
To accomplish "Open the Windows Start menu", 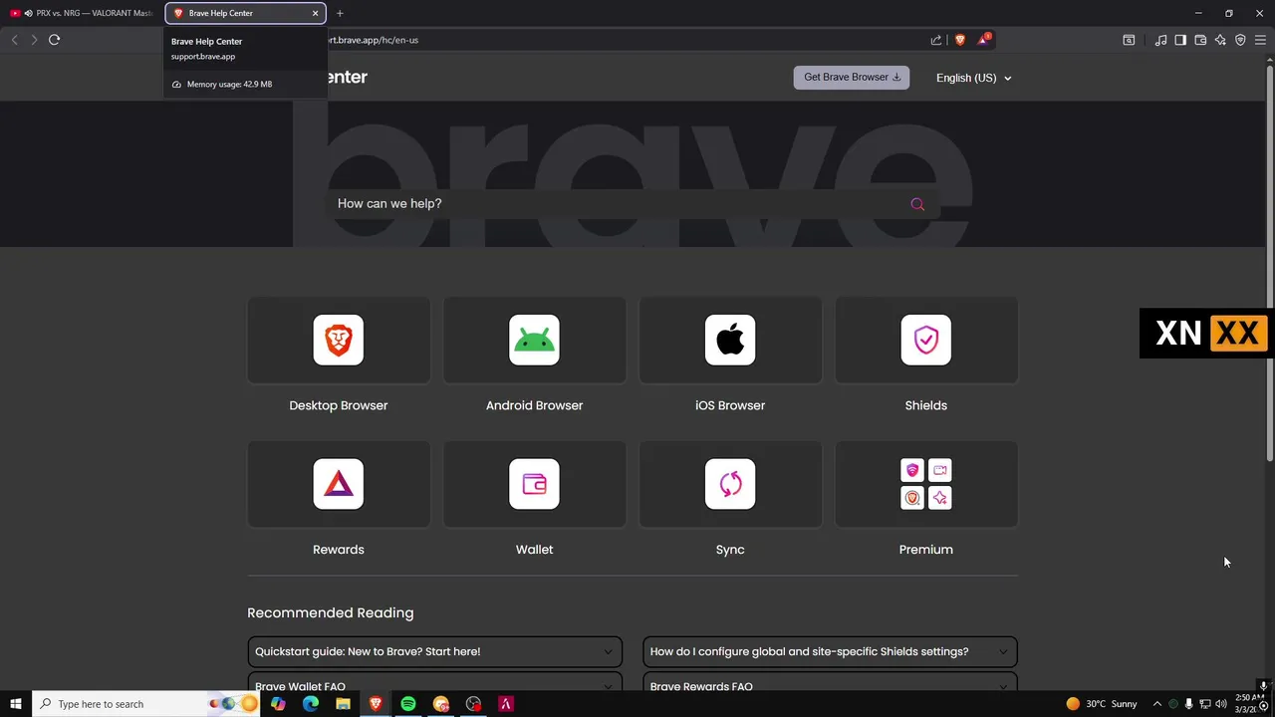I will [x=16, y=704].
